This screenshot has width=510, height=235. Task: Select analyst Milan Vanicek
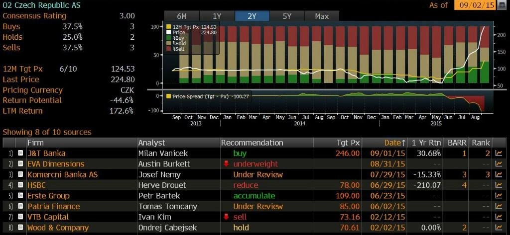163,153
